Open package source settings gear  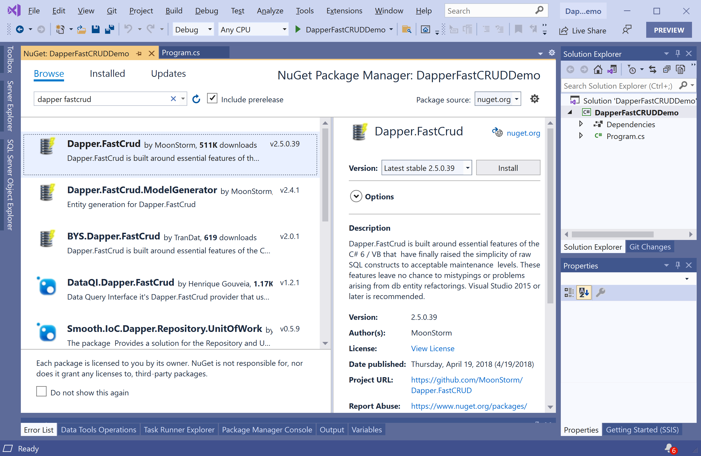535,99
